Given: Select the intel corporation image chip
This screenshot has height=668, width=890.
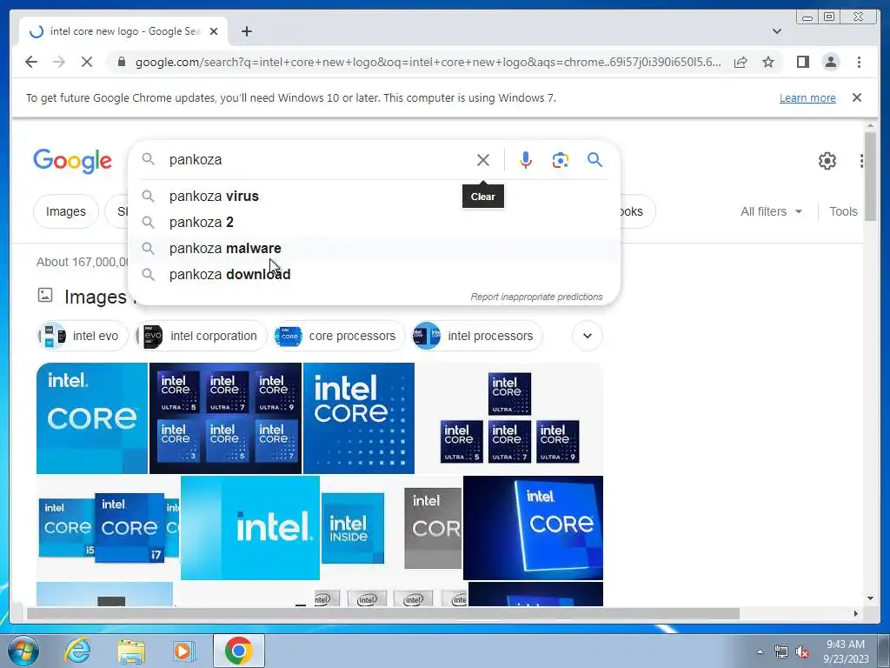Looking at the screenshot, I should (201, 336).
